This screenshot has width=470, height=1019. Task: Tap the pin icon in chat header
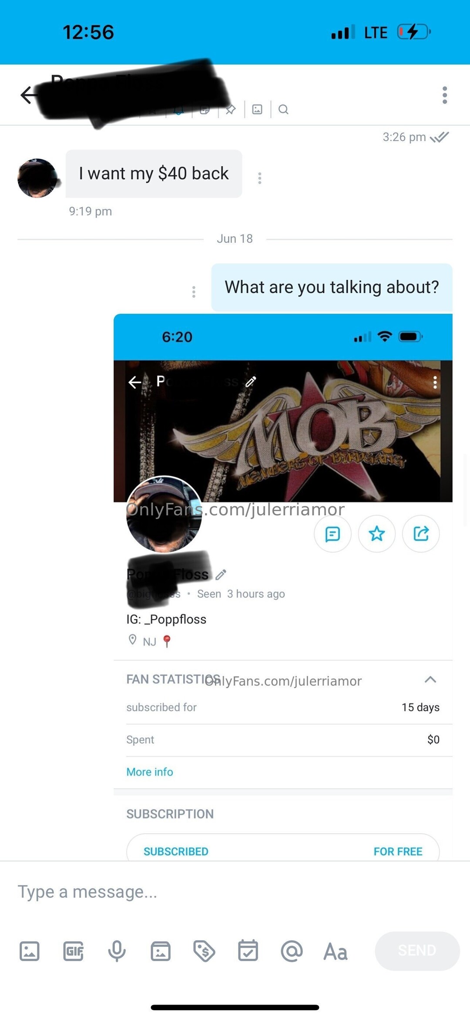[231, 109]
